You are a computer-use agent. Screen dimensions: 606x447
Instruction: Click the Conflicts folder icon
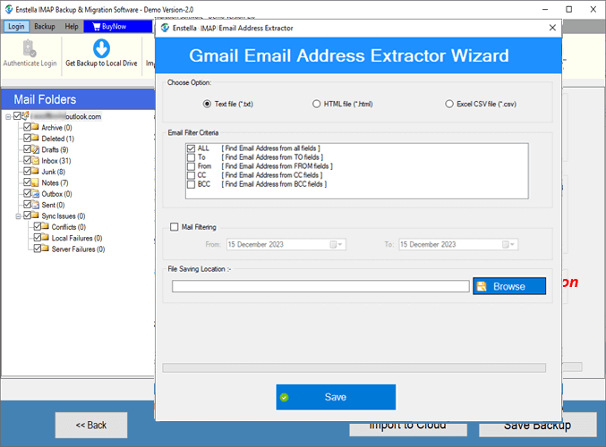(x=46, y=226)
